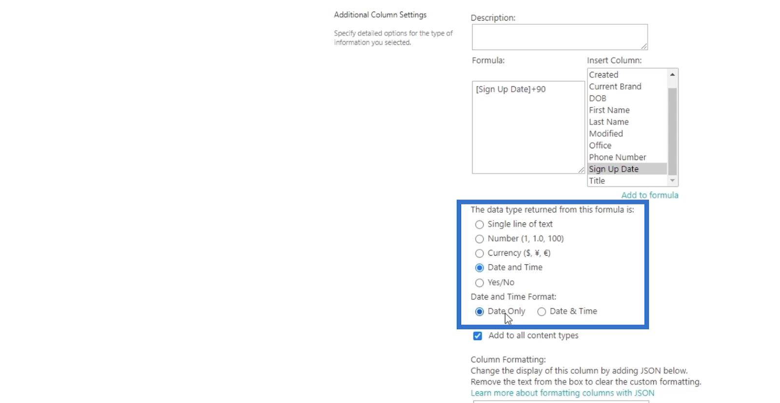Click the Formula box resize handle
The height and width of the screenshot is (403, 780).
[x=581, y=170]
